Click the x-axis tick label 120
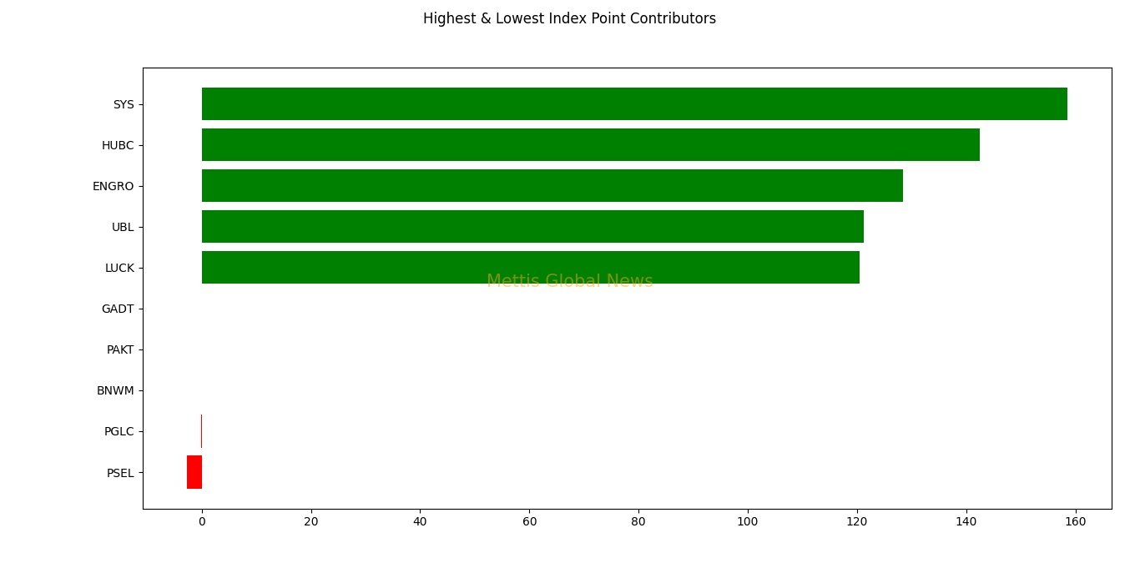The width and height of the screenshot is (1140, 563). pos(857,522)
